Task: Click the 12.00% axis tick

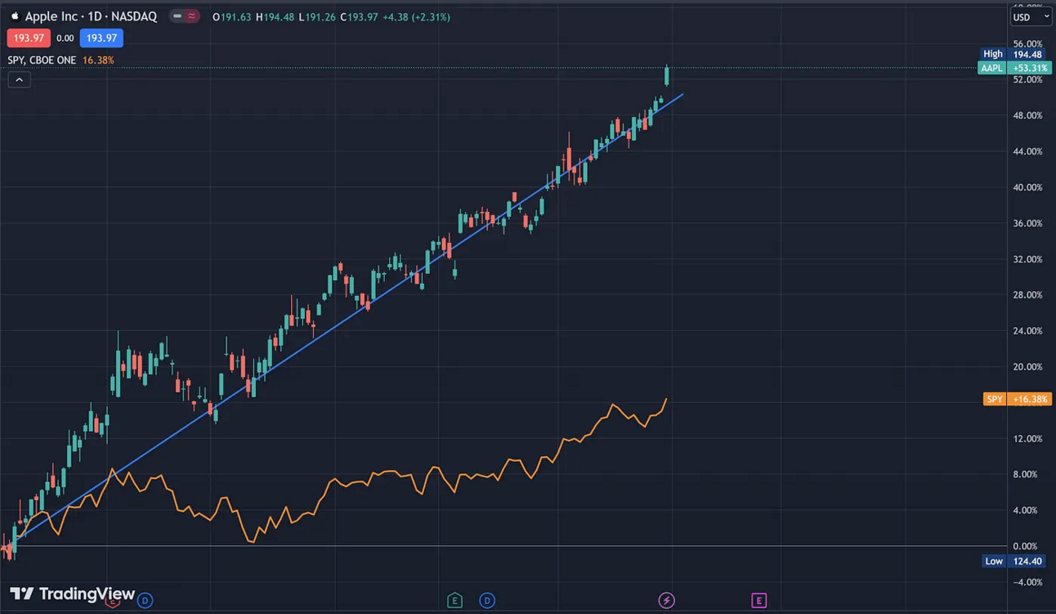Action: [x=1027, y=439]
